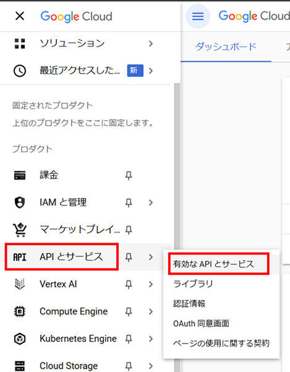Screen dimensions: 290x372
Task: Open API とサービス
Action: tap(71, 257)
